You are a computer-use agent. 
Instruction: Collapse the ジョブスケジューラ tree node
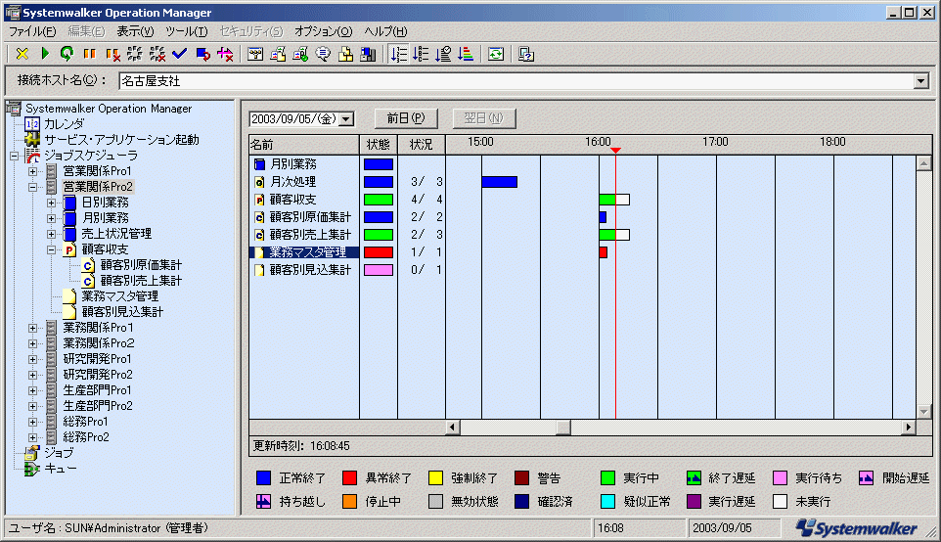14,157
